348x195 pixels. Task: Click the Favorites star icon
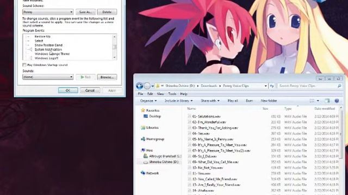tap(143, 110)
